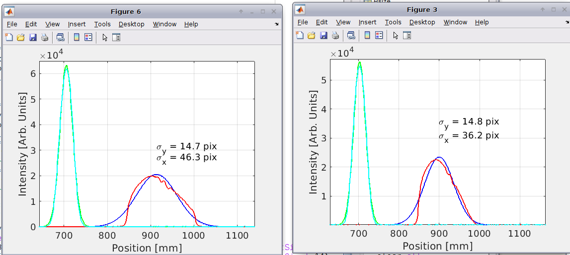Toggle Insert Legend in Figure 3 toolbar
Viewport: 570px width, 255px height.
pyautogui.click(x=379, y=35)
